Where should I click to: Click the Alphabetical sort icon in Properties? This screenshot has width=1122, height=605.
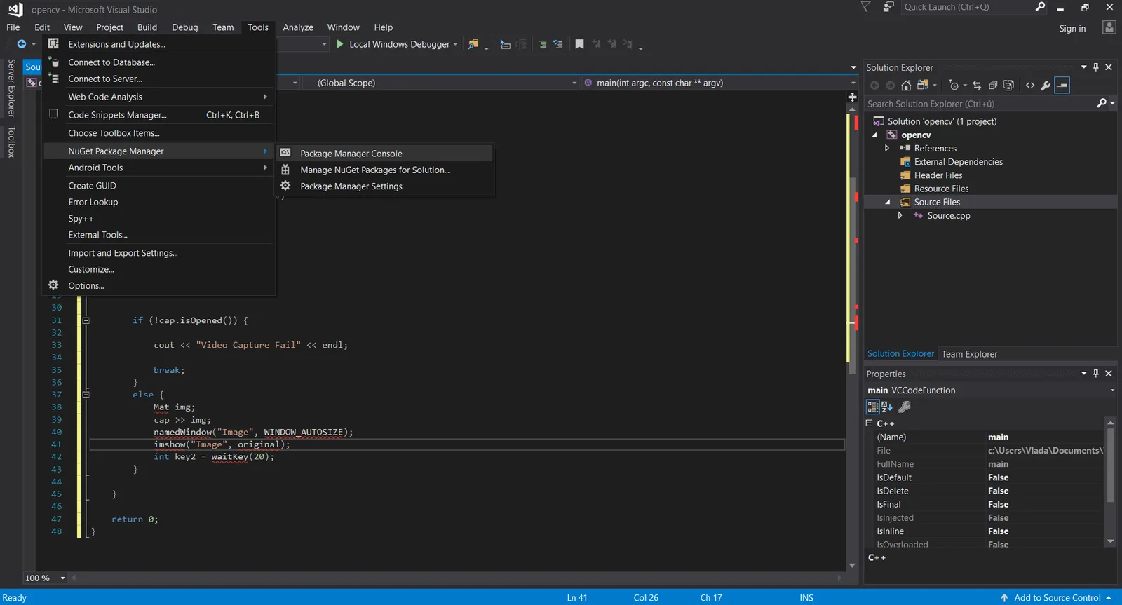[887, 407]
